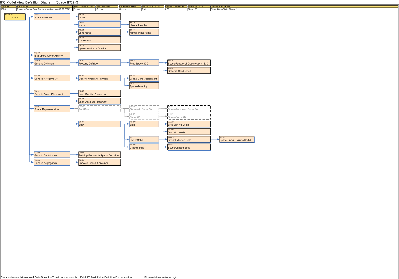399x279 pixels.
Task: Select the yellow Space root node
Action: point(15,17)
